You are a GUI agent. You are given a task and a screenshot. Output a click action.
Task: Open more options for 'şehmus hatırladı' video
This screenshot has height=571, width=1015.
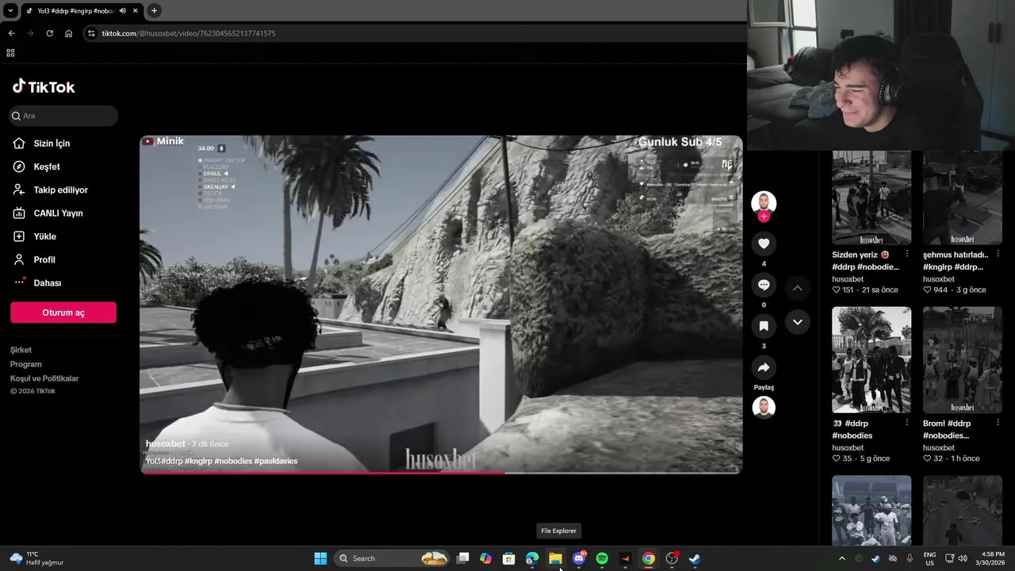(998, 254)
